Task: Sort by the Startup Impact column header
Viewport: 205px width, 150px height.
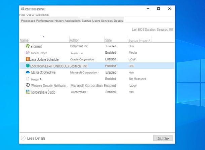Action: tap(139, 41)
